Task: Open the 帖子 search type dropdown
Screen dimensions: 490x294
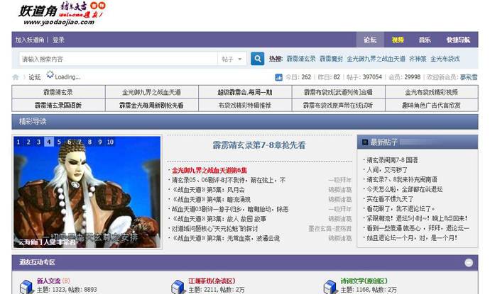Action: [x=232, y=59]
